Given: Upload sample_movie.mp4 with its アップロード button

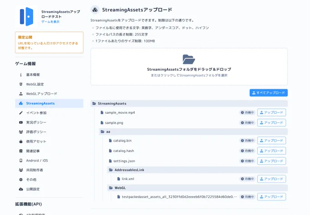Looking at the screenshot, I should click(x=271, y=112).
